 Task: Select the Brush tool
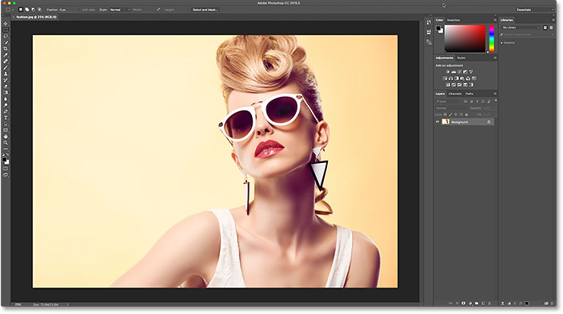point(6,67)
